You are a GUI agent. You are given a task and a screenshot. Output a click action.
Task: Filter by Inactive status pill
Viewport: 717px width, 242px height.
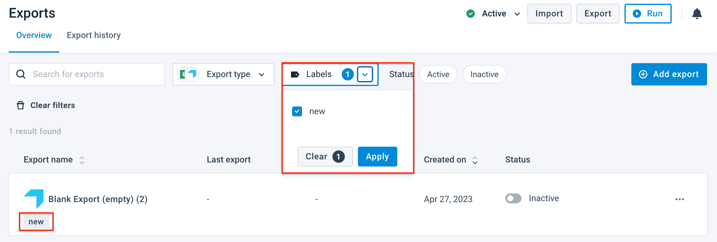[484, 74]
